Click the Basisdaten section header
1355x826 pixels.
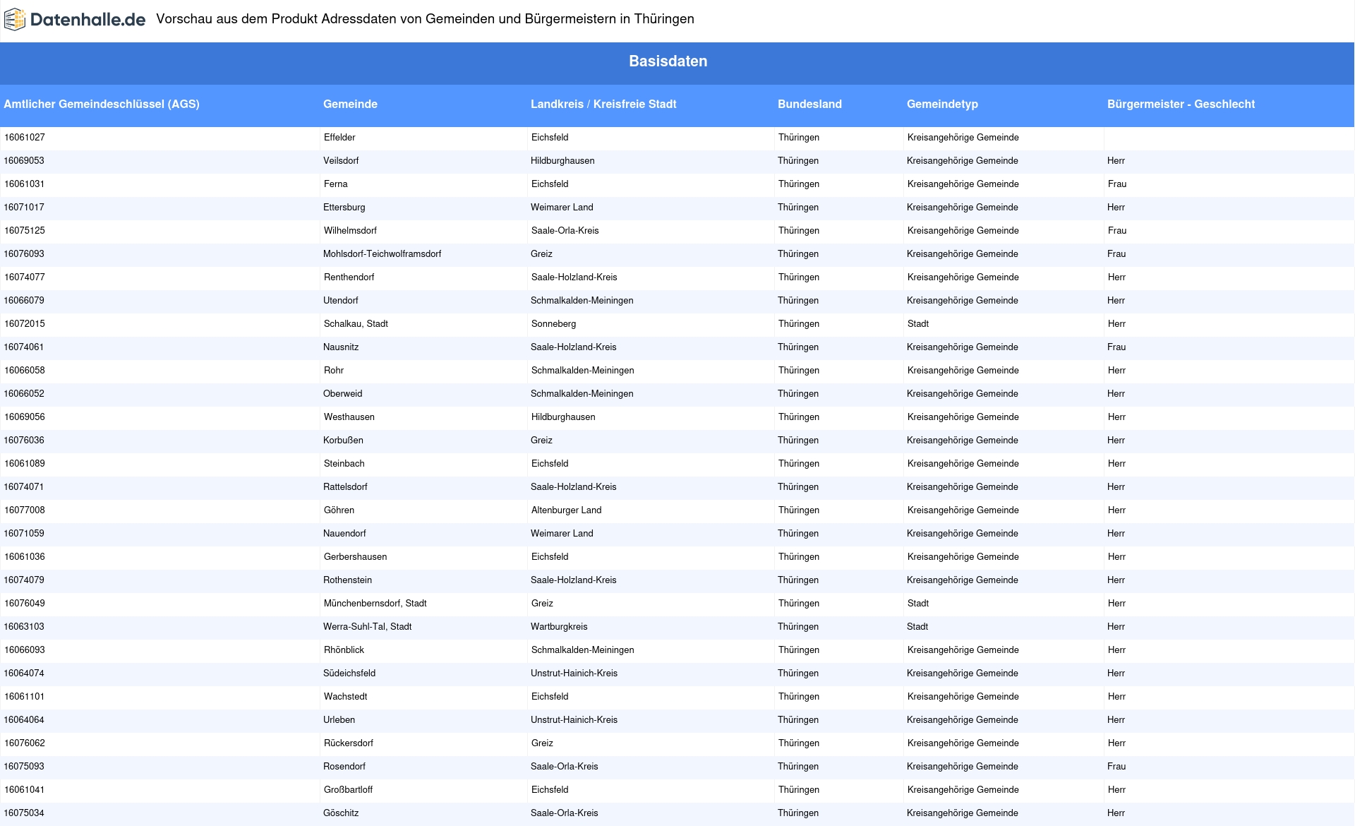click(x=668, y=61)
